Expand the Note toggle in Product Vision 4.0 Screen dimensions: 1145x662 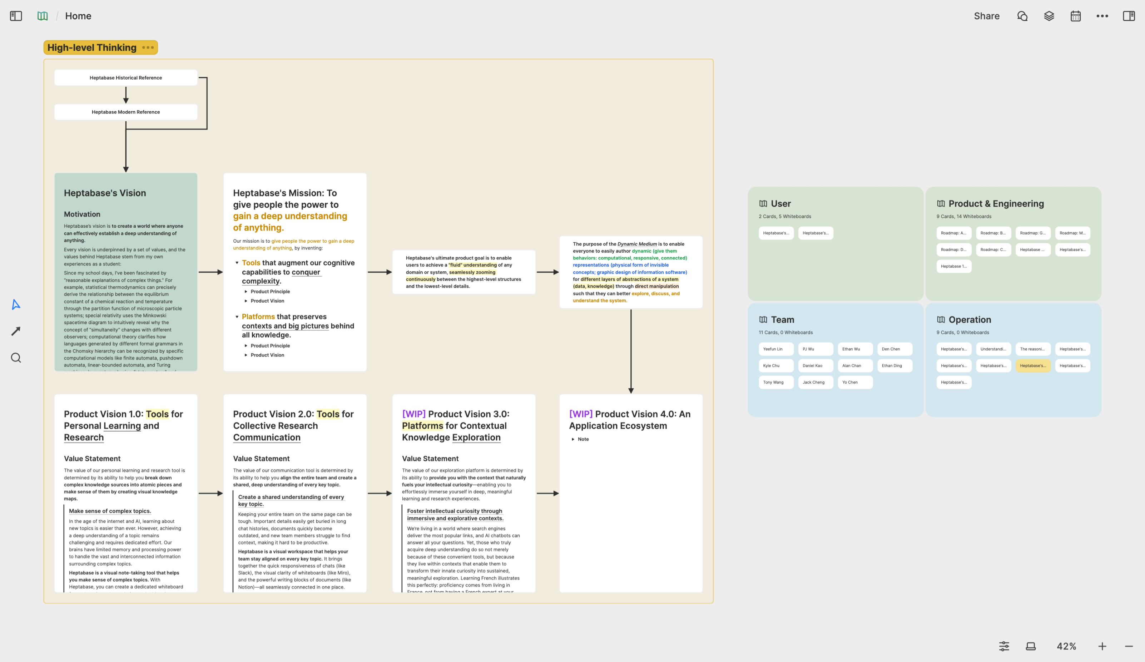(x=573, y=439)
